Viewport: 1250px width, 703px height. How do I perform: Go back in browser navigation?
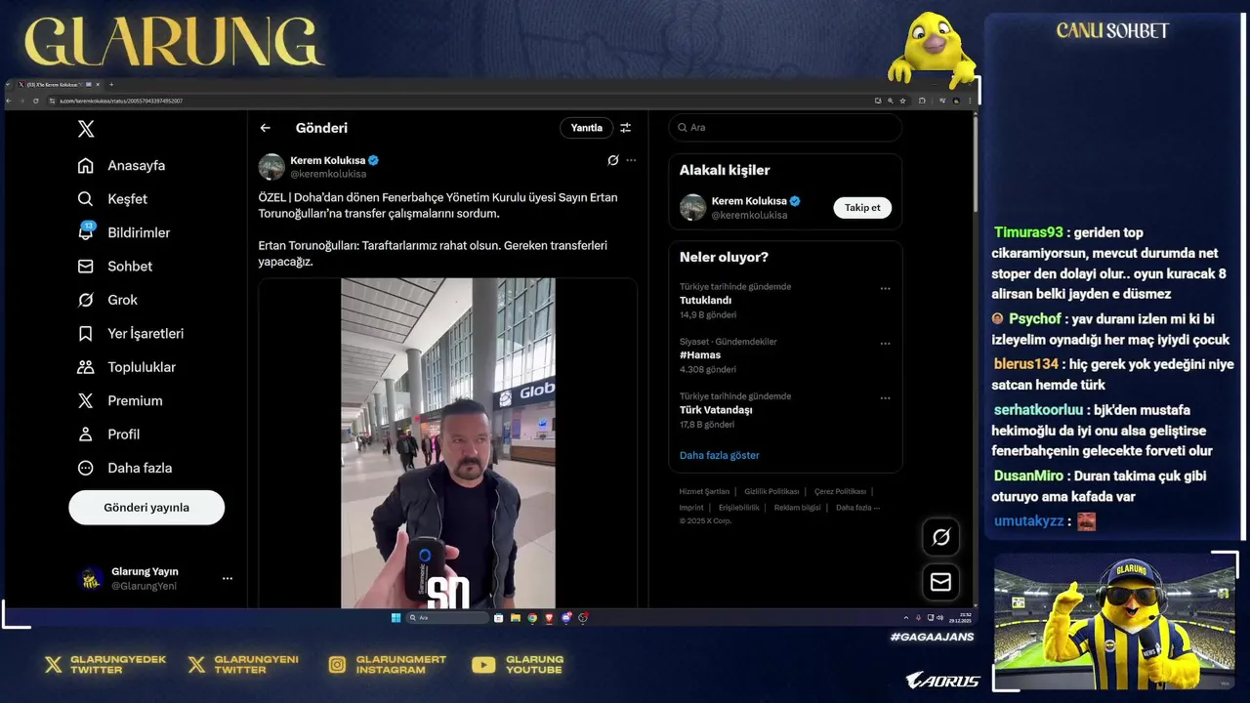pyautogui.click(x=9, y=101)
